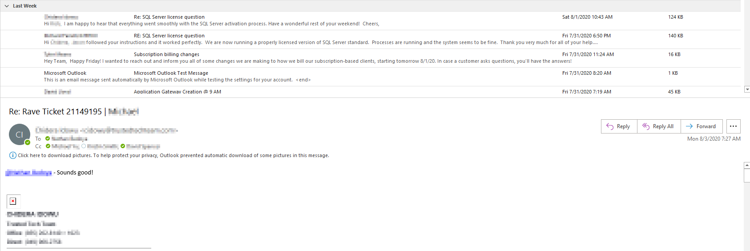The height and width of the screenshot is (251, 750).
Task: Open the More actions ellipsis menu
Action: pyautogui.click(x=733, y=126)
